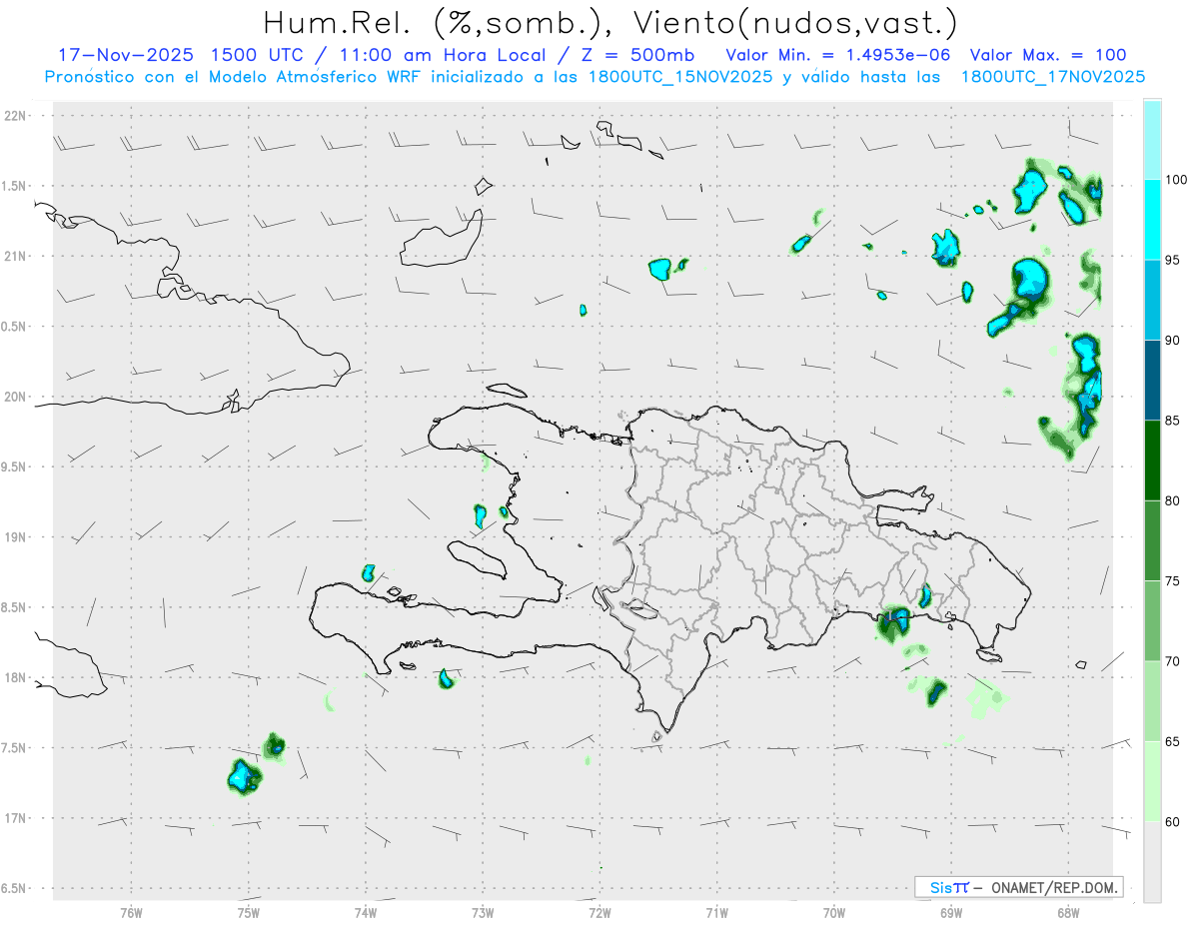
Task: Click the colorbar label 95
Action: click(x=1173, y=260)
